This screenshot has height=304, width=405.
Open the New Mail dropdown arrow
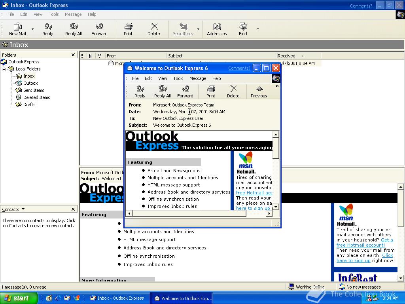pos(32,29)
